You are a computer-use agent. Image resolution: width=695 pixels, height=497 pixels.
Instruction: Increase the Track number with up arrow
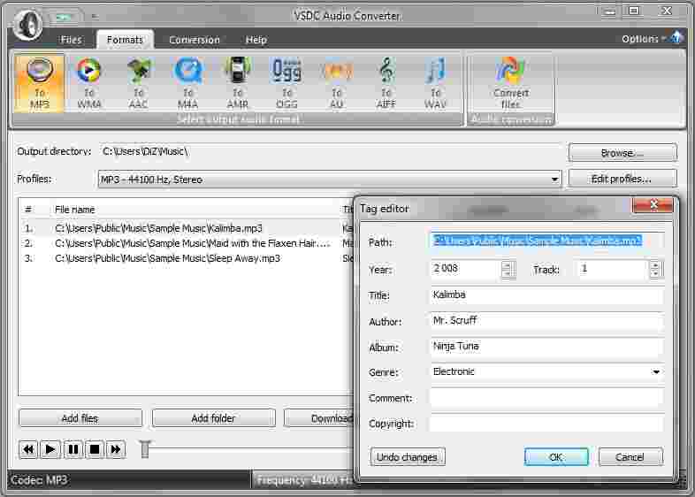point(655,265)
